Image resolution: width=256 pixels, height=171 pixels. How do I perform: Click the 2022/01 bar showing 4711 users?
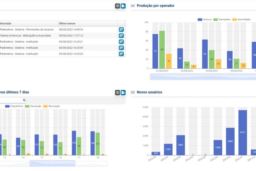242,132
